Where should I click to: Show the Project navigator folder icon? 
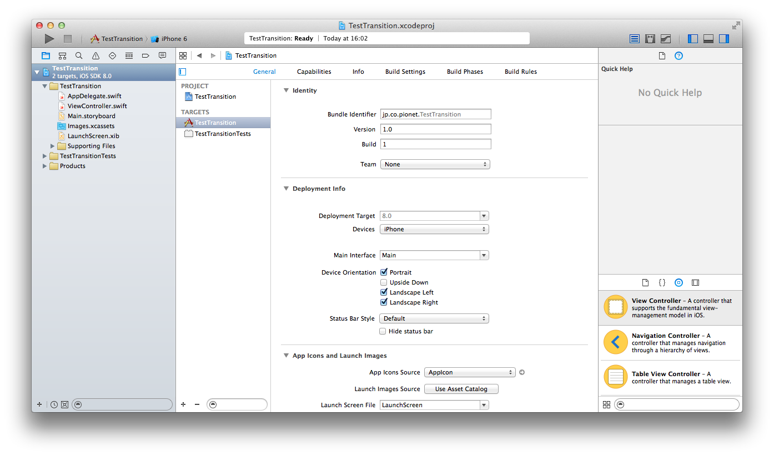click(46, 55)
